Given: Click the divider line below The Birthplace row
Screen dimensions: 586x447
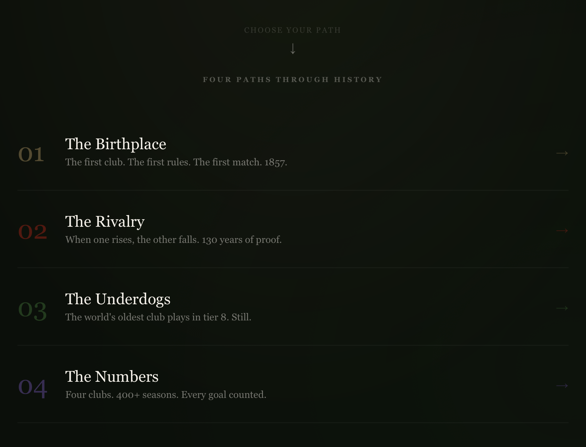Looking at the screenshot, I should click(293, 190).
